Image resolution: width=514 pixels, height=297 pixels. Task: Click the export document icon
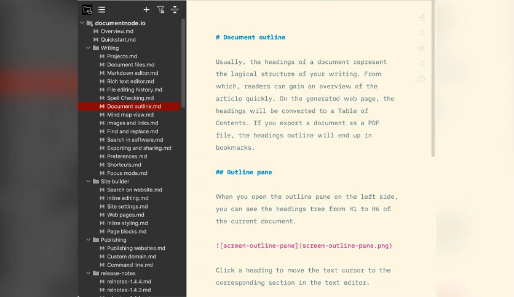(422, 33)
